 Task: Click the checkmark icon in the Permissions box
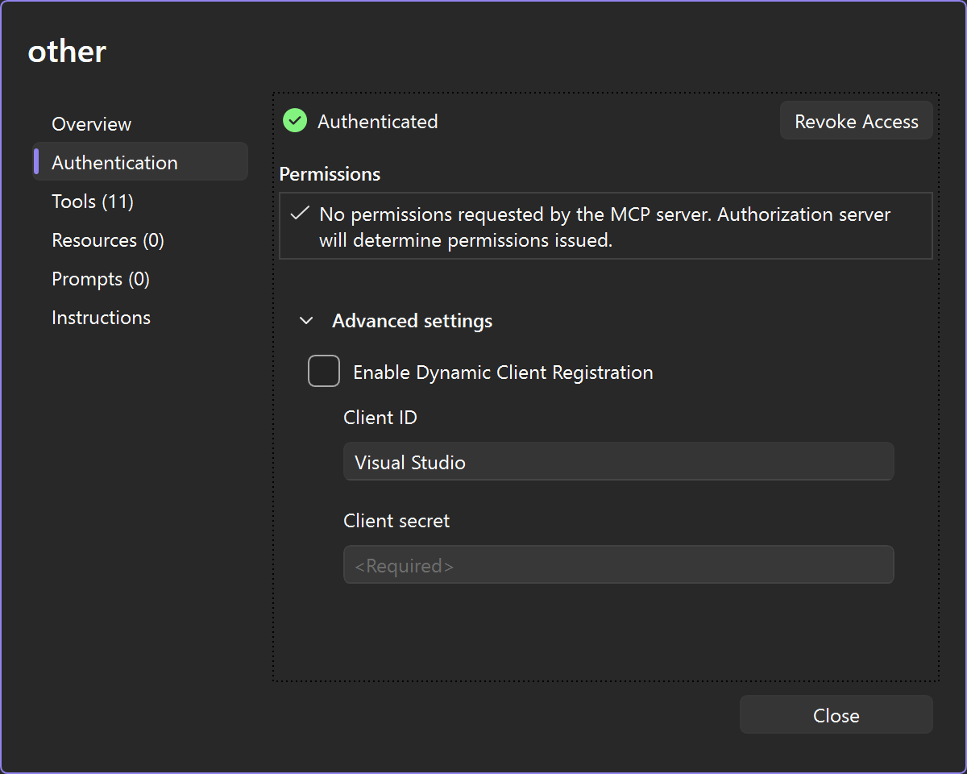tap(300, 214)
